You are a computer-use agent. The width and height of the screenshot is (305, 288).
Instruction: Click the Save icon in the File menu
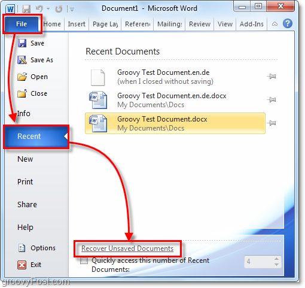22,43
